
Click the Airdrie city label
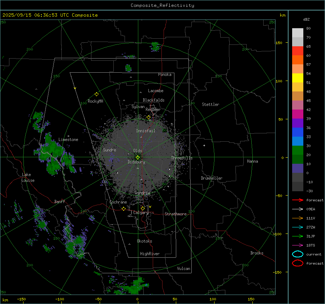142,193
